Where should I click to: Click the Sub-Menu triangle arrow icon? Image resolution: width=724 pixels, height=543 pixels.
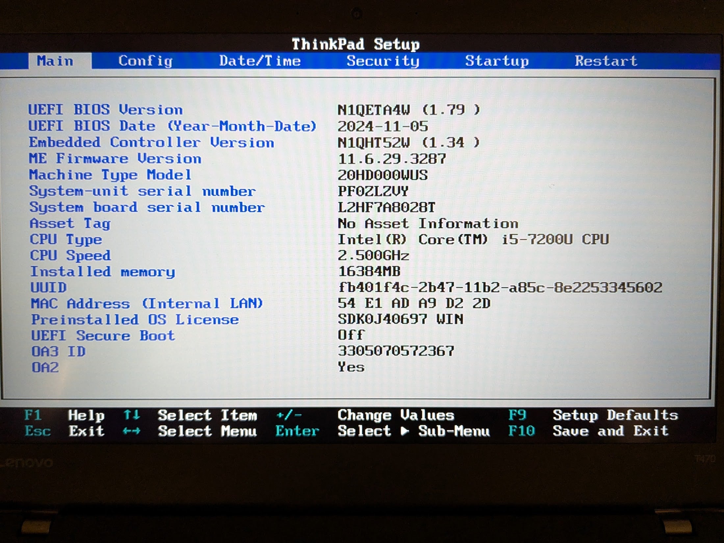[405, 431]
